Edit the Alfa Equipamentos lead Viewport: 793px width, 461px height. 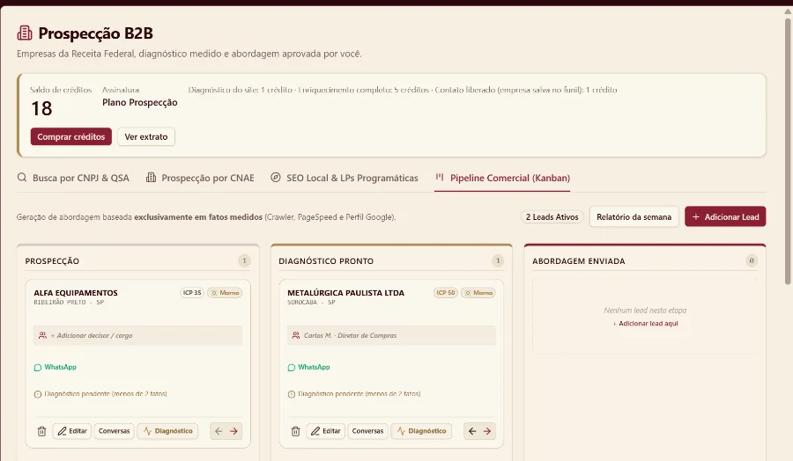pos(72,431)
